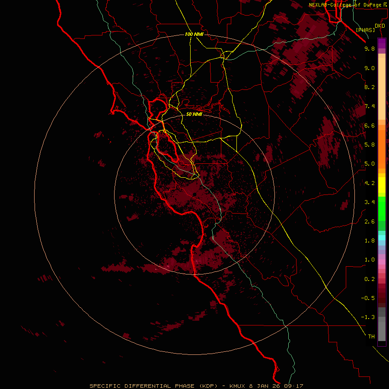Click the 50 NMI range ring label

click(x=194, y=114)
